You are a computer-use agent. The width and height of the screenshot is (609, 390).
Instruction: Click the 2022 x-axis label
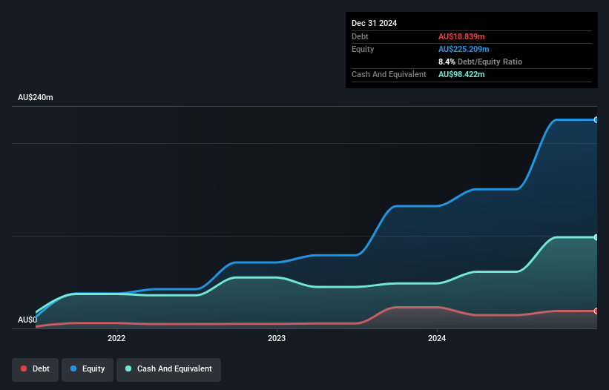coord(116,338)
